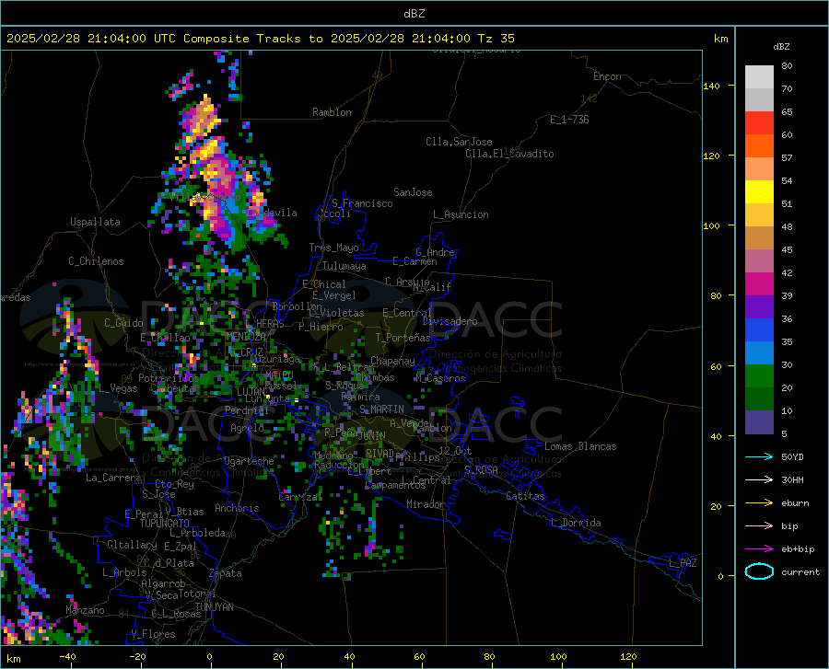The image size is (829, 669).
Task: Click the 'Tulumaya' label on map
Action: coord(344,266)
